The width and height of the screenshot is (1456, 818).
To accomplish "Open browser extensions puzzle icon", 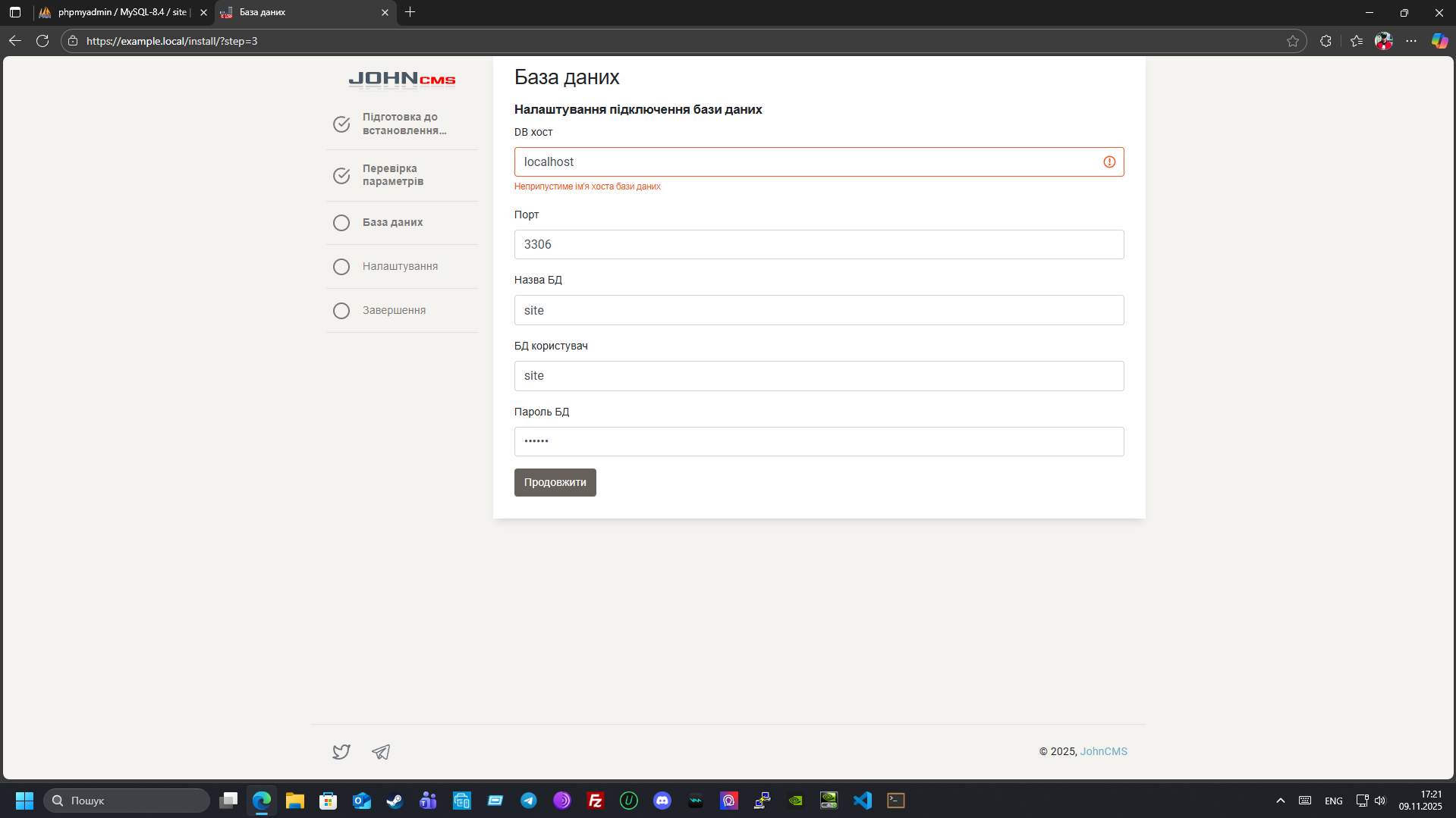I will (x=1325, y=41).
